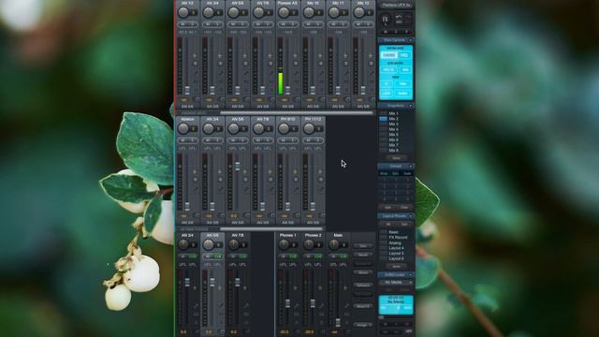The height and width of the screenshot is (337, 599).
Task: Enable Free routing mode in View Options
Action: (404, 55)
